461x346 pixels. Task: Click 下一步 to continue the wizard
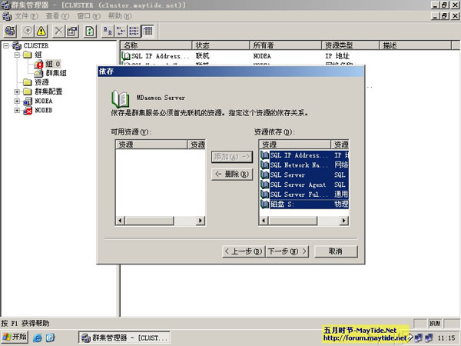tap(287, 251)
